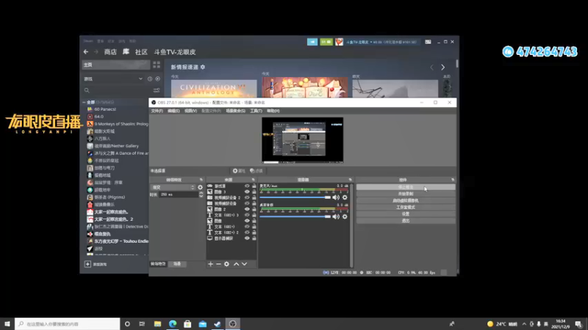
Task: Mute the 麦克风/Aux speaker icon
Action: tap(336, 197)
